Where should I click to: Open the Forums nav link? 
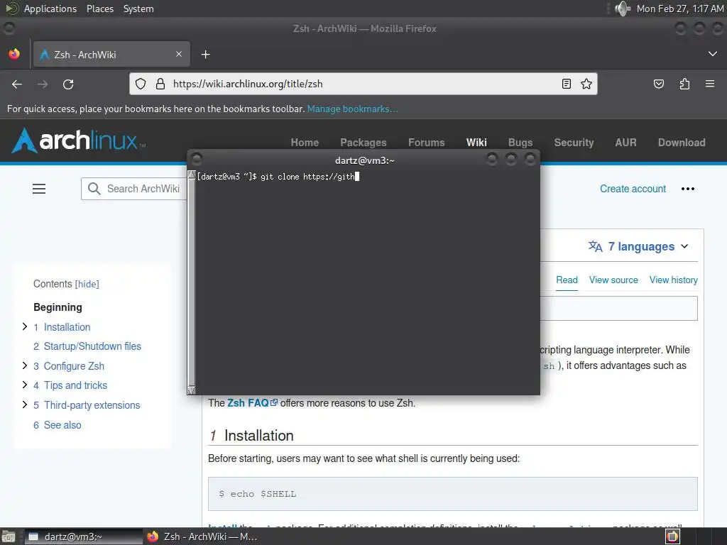point(426,142)
